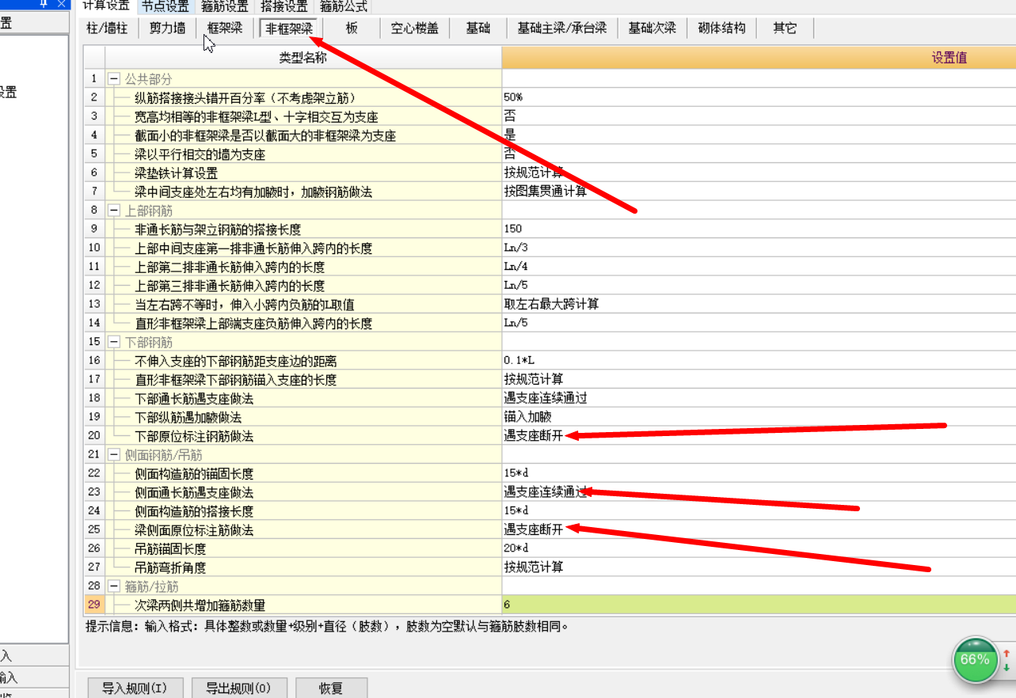
Task: Switch to the 箍筋公式 tab
Action: 344,6
